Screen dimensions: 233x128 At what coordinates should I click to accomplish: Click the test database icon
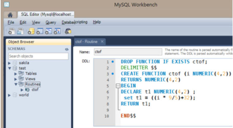click(x=15, y=68)
